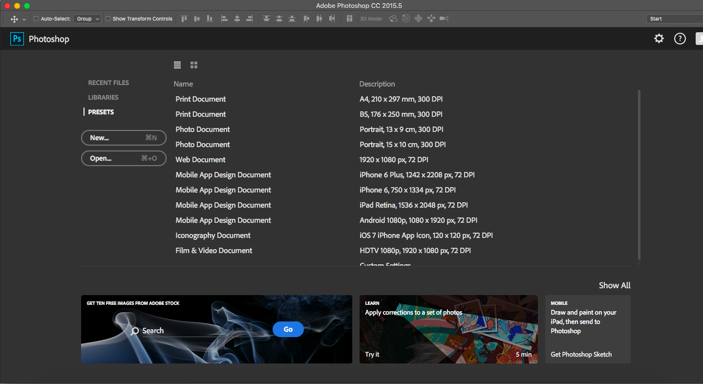The height and width of the screenshot is (384, 703).
Task: Click Distribute top edges icon
Action: tap(266, 19)
